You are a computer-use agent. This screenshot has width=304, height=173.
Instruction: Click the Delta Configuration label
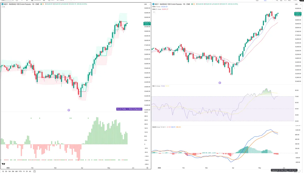click(x=135, y=109)
